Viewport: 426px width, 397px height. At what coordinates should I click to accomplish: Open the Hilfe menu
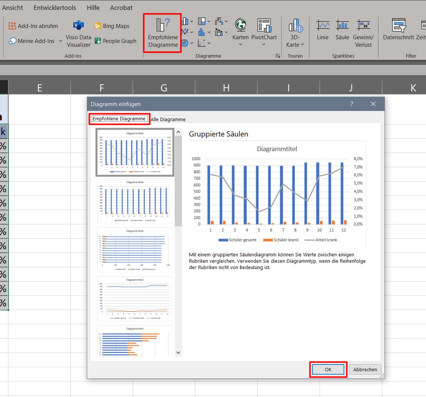[93, 7]
